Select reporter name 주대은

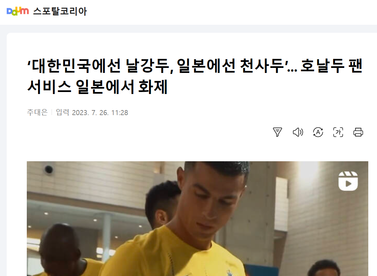tap(37, 112)
